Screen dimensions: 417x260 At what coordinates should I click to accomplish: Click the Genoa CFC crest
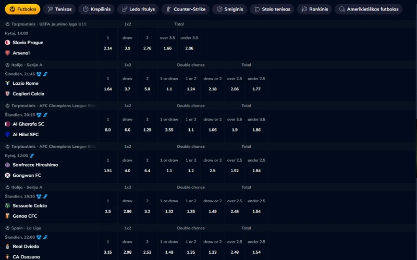[x=7, y=216]
